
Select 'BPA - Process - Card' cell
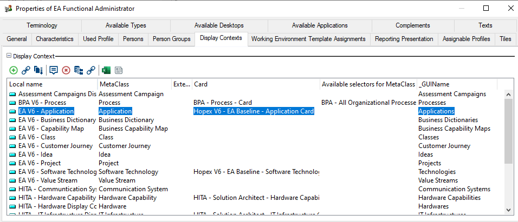tap(223, 103)
